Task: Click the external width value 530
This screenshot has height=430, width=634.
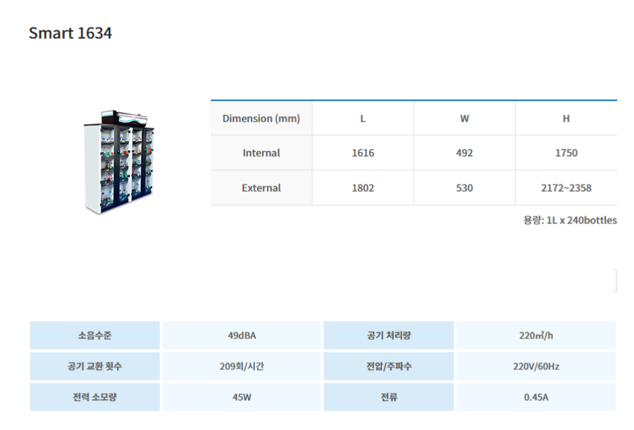Action: (x=464, y=188)
